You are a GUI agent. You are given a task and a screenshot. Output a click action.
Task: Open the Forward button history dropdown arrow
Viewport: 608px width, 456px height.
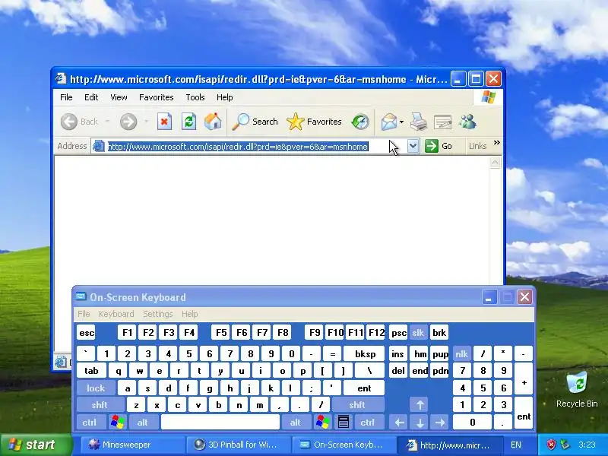(146, 122)
